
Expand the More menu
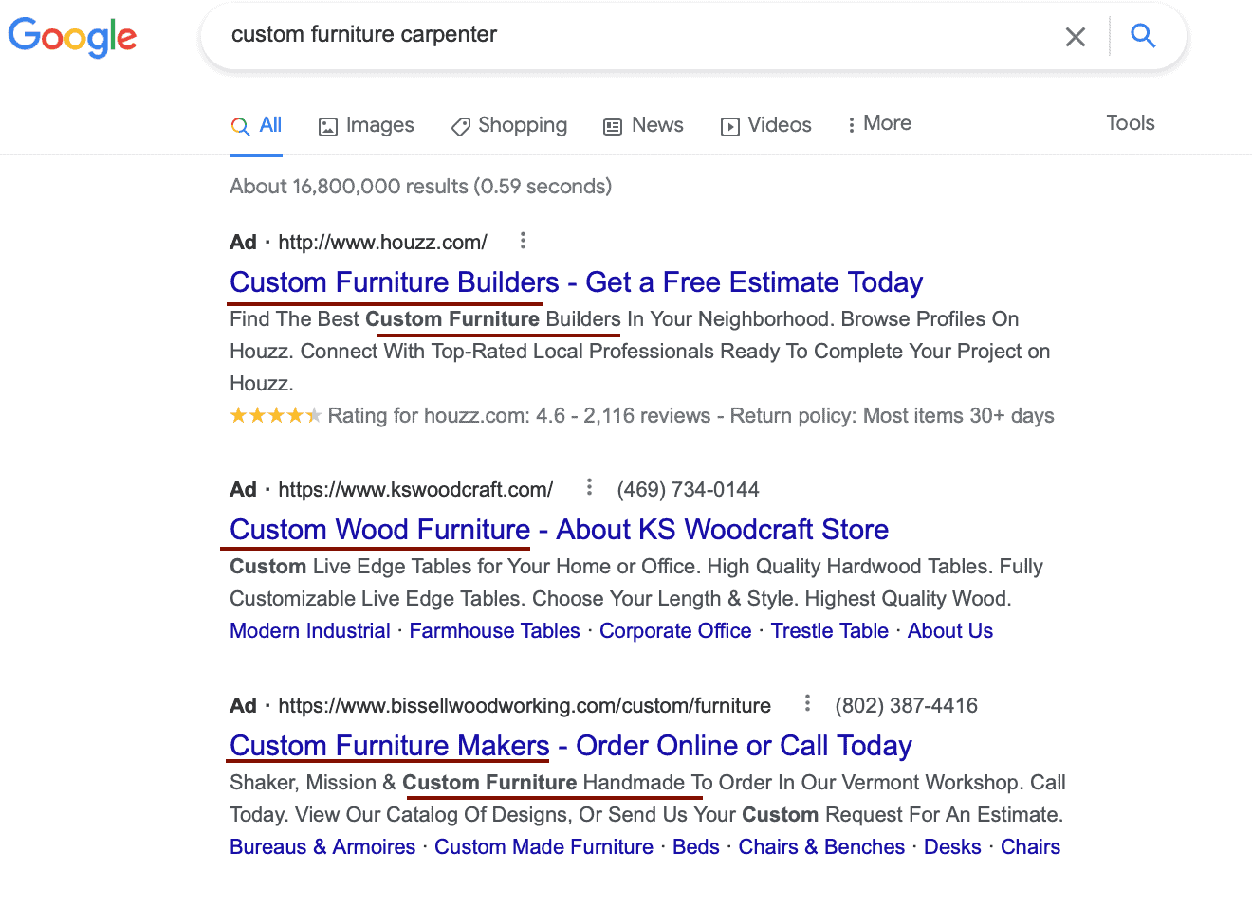click(x=878, y=123)
